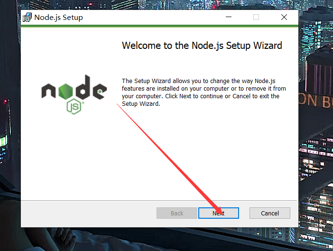Click the letter 'e' of the node logo
Screen dimensions: 333x251
(x=100, y=91)
